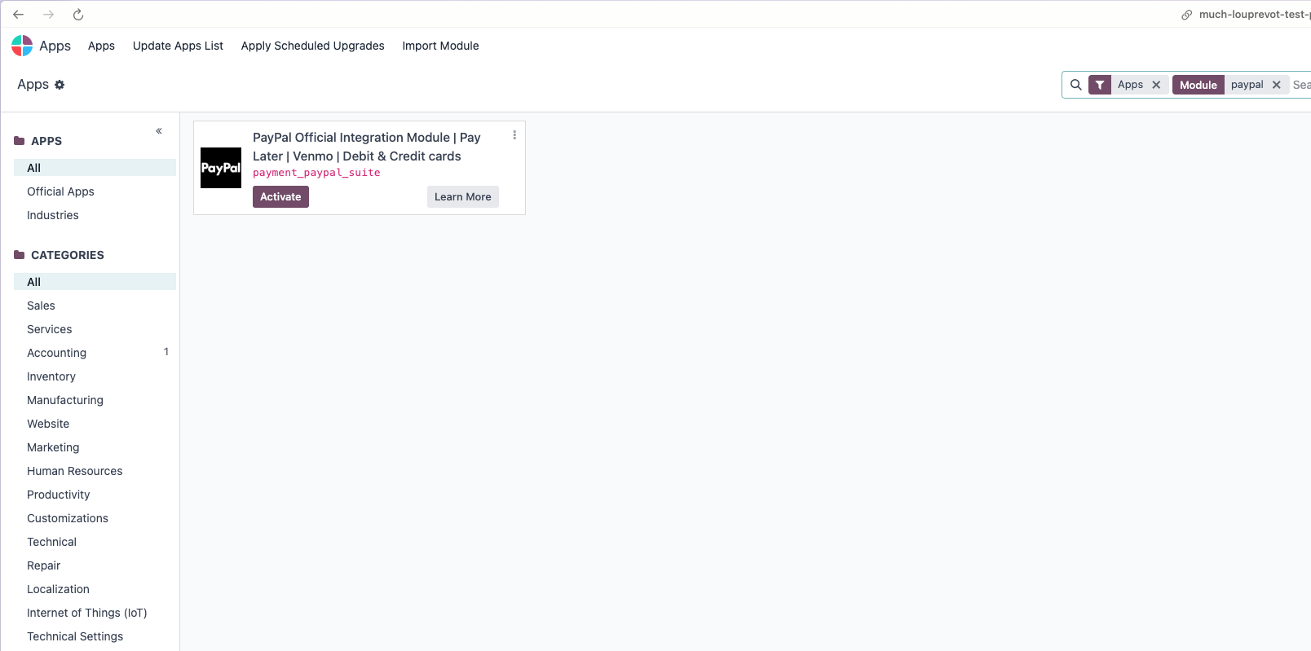Click the search magnifier icon

coord(1076,85)
